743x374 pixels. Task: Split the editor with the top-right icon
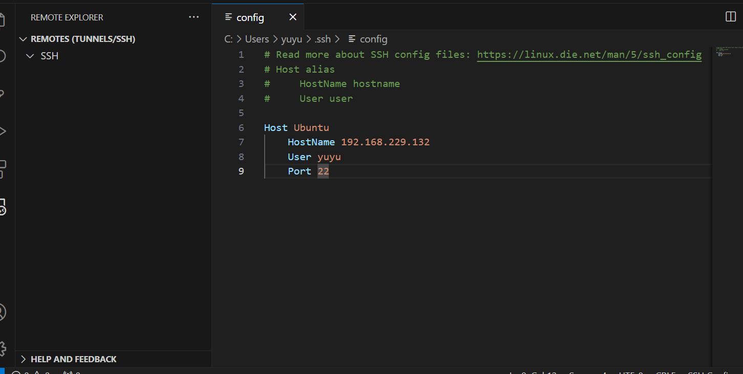click(x=731, y=17)
